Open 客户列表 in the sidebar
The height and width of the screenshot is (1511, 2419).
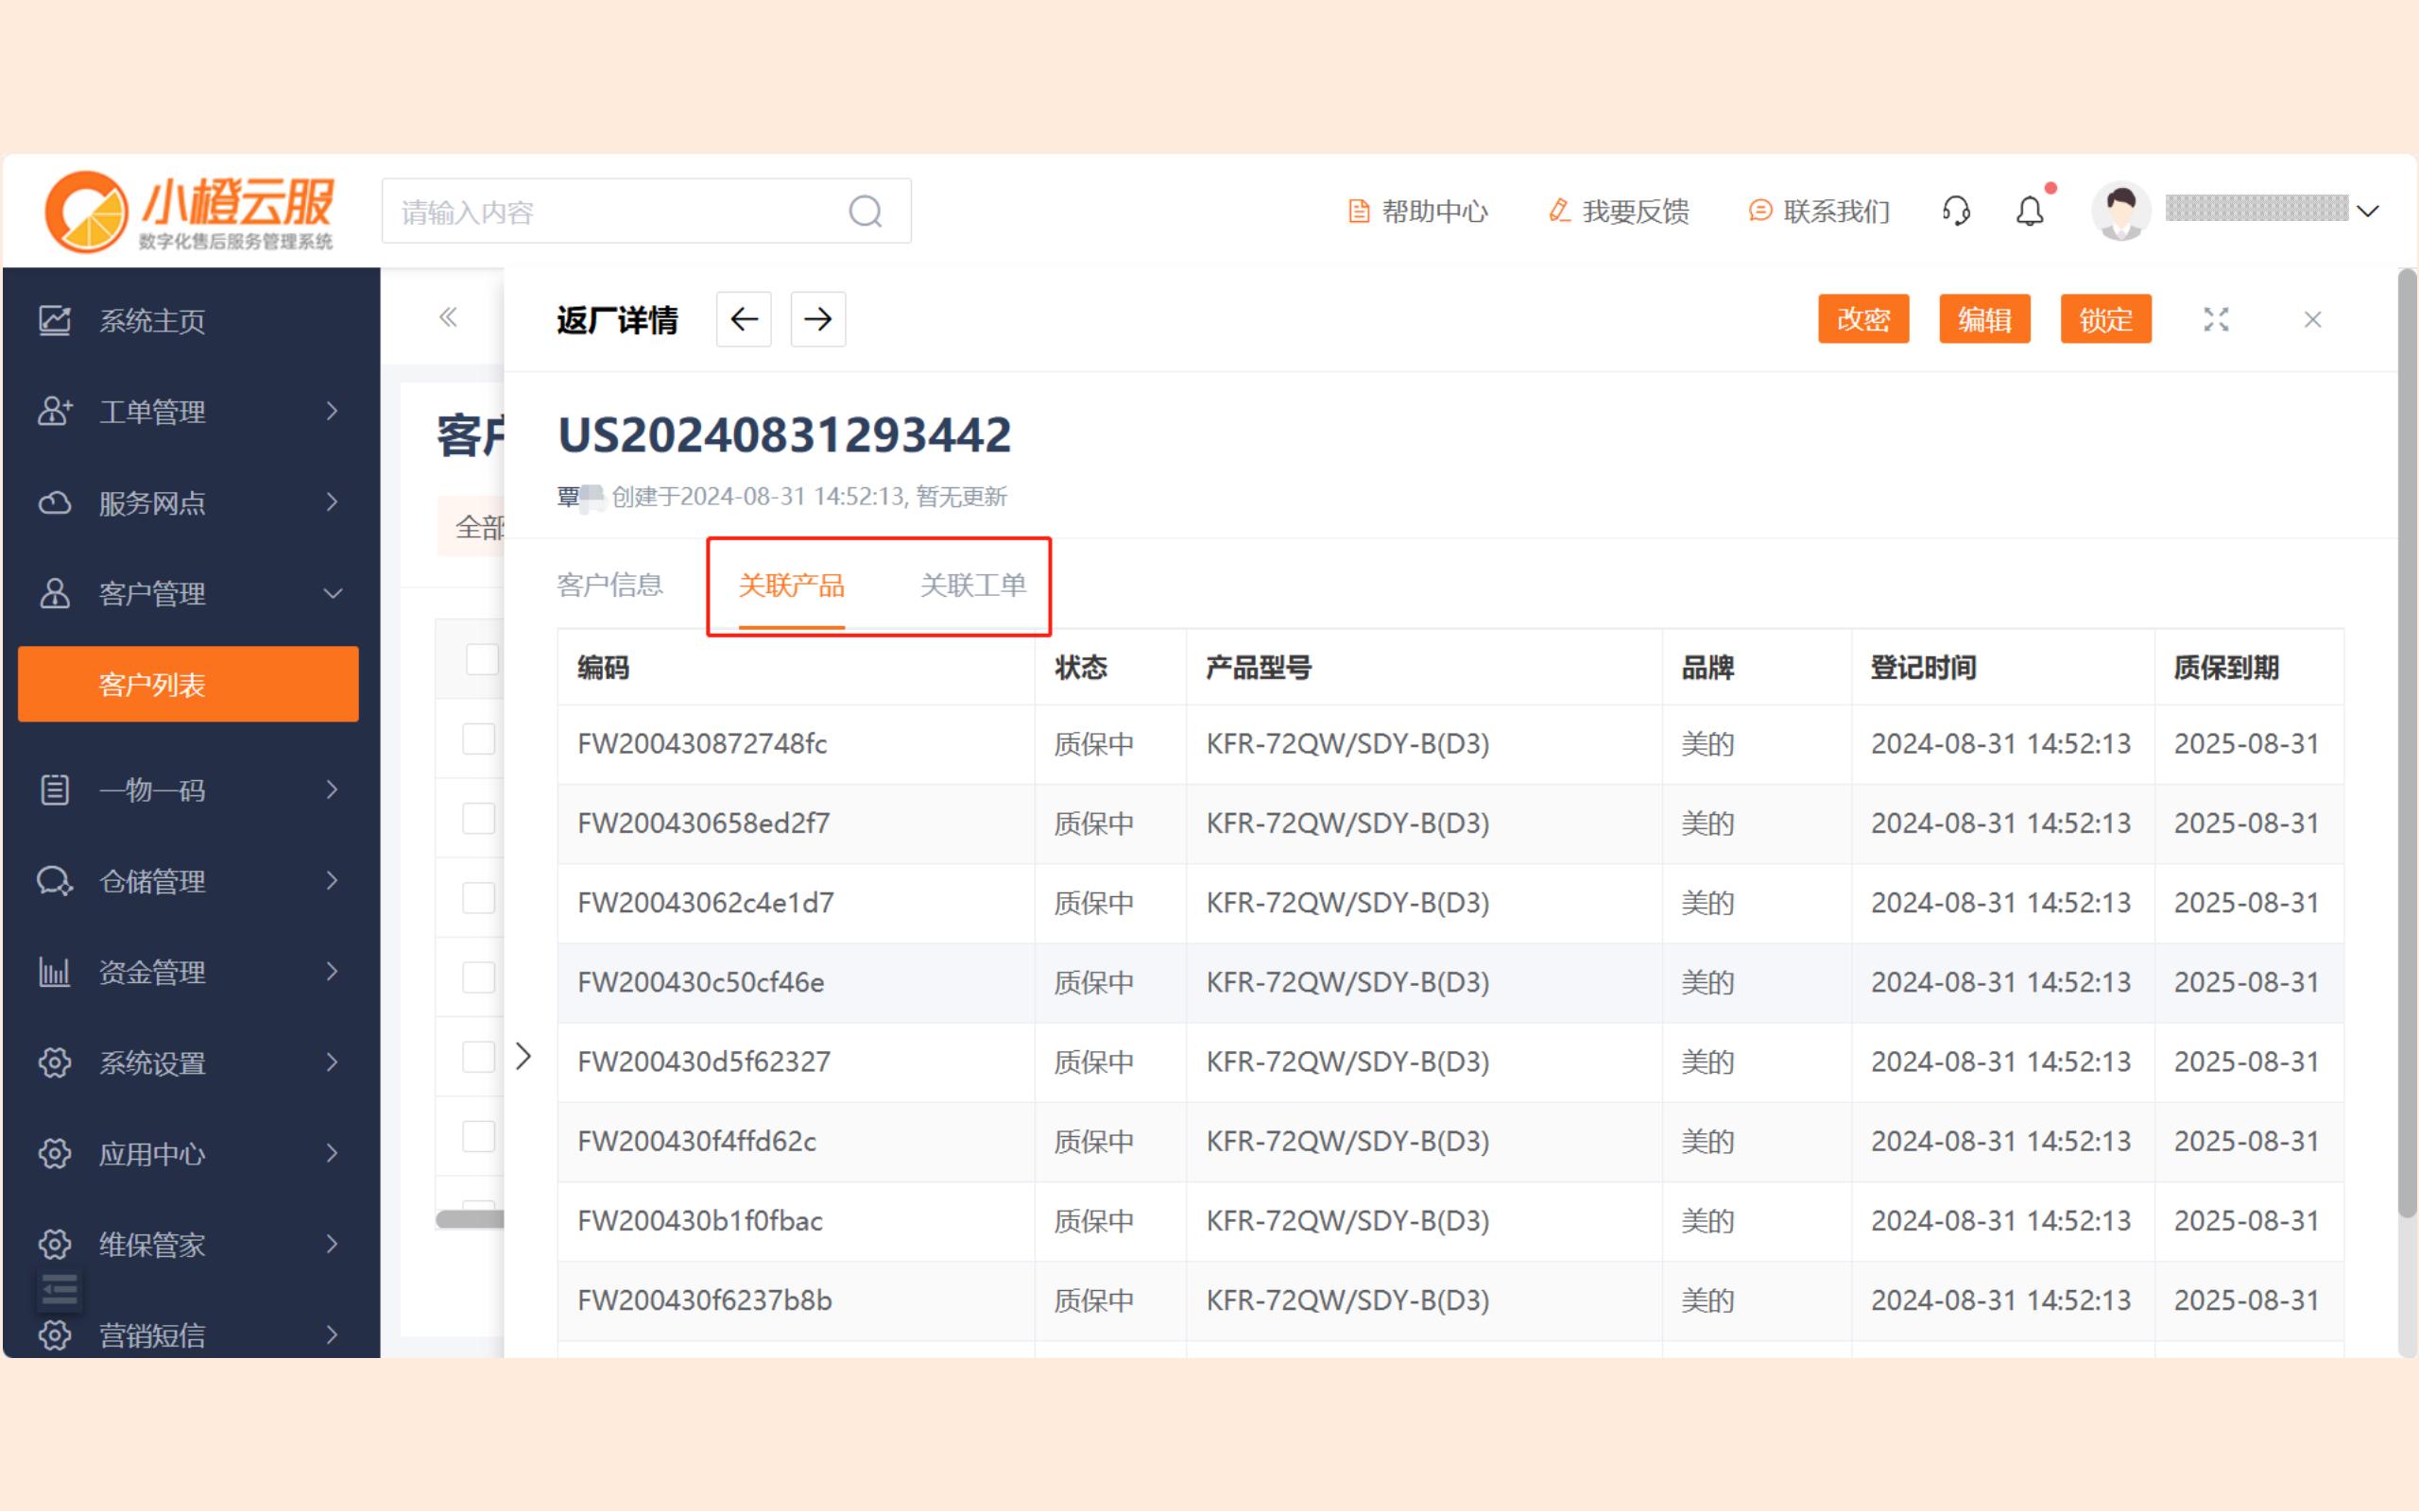188,684
